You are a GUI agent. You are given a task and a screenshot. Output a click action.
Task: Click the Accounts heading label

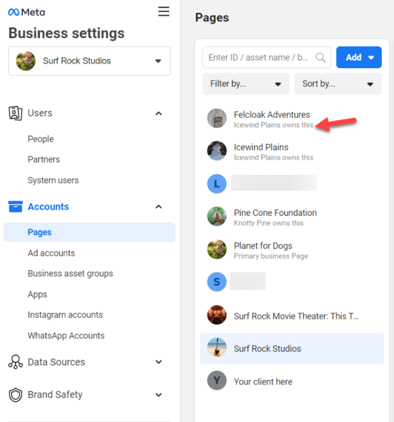[48, 207]
